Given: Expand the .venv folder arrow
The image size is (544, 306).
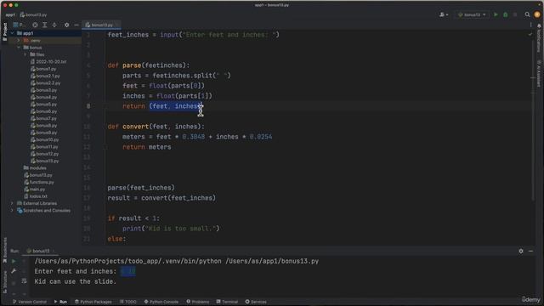Looking at the screenshot, I should click(19, 40).
